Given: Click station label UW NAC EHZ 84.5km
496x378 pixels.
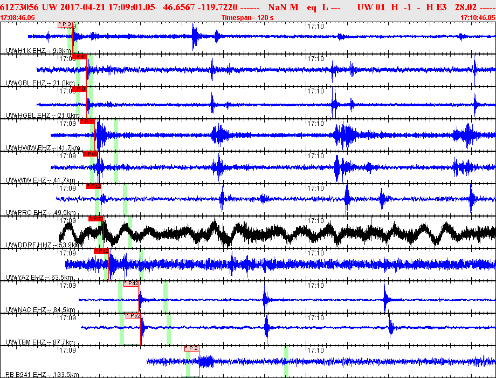Looking at the screenshot, I should (x=40, y=309).
